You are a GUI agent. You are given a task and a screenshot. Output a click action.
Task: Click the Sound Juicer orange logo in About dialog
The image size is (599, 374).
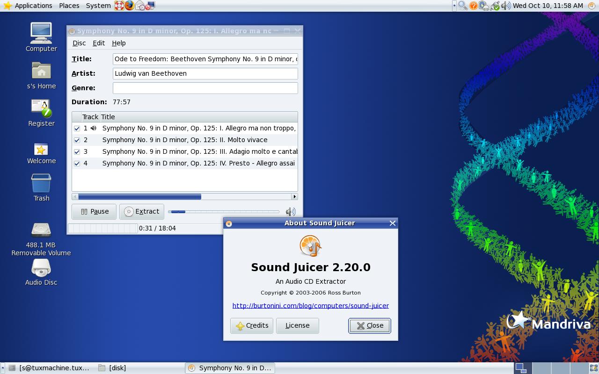click(x=310, y=246)
